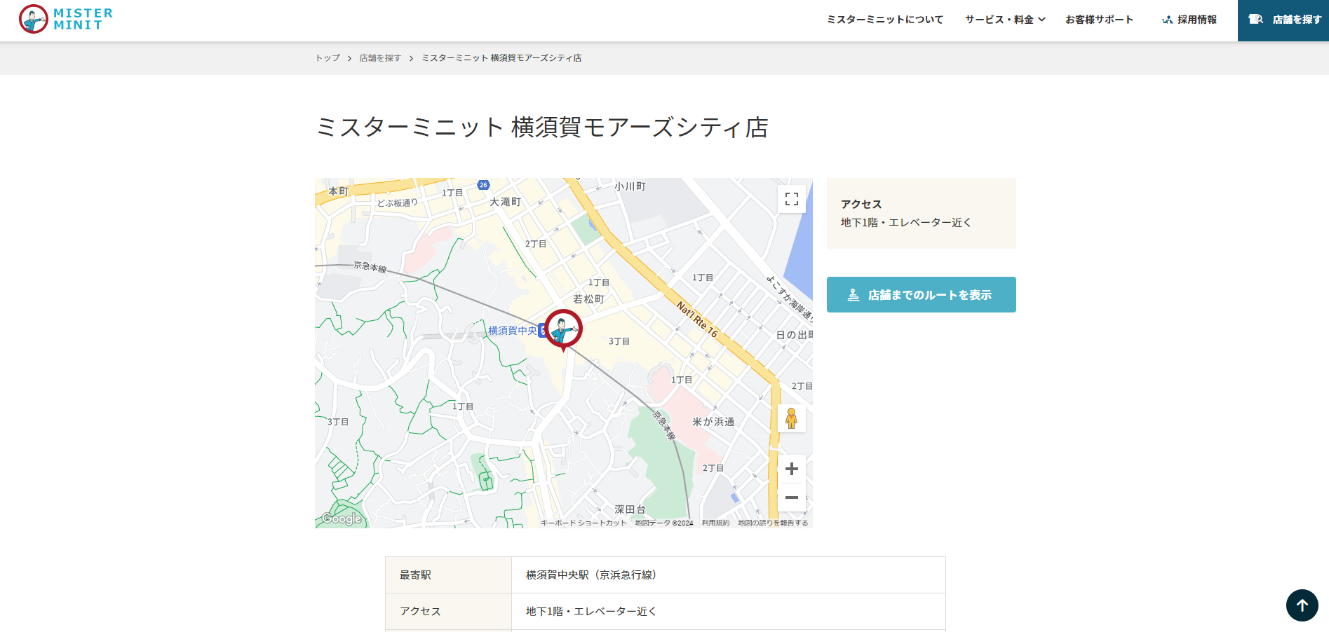Image resolution: width=1329 pixels, height=632 pixels.
Task: Click the store location map pin
Action: [x=563, y=329]
